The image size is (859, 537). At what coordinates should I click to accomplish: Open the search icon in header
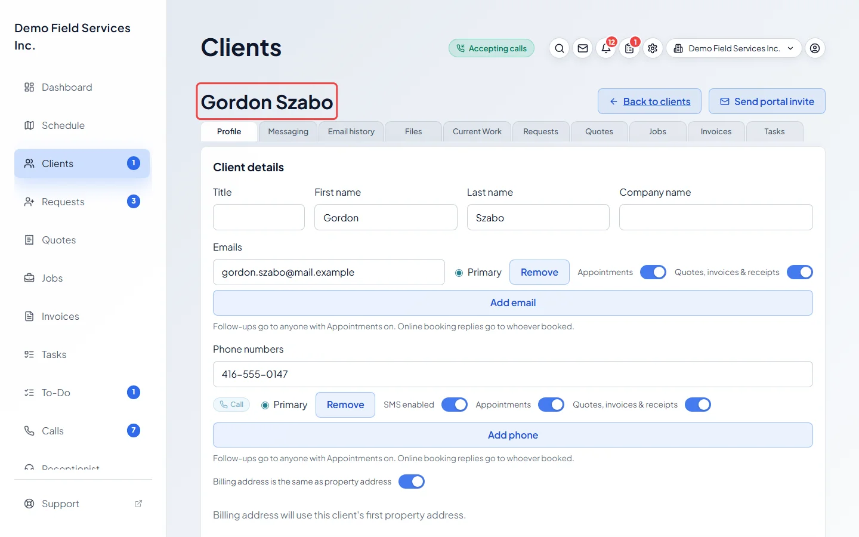click(560, 48)
